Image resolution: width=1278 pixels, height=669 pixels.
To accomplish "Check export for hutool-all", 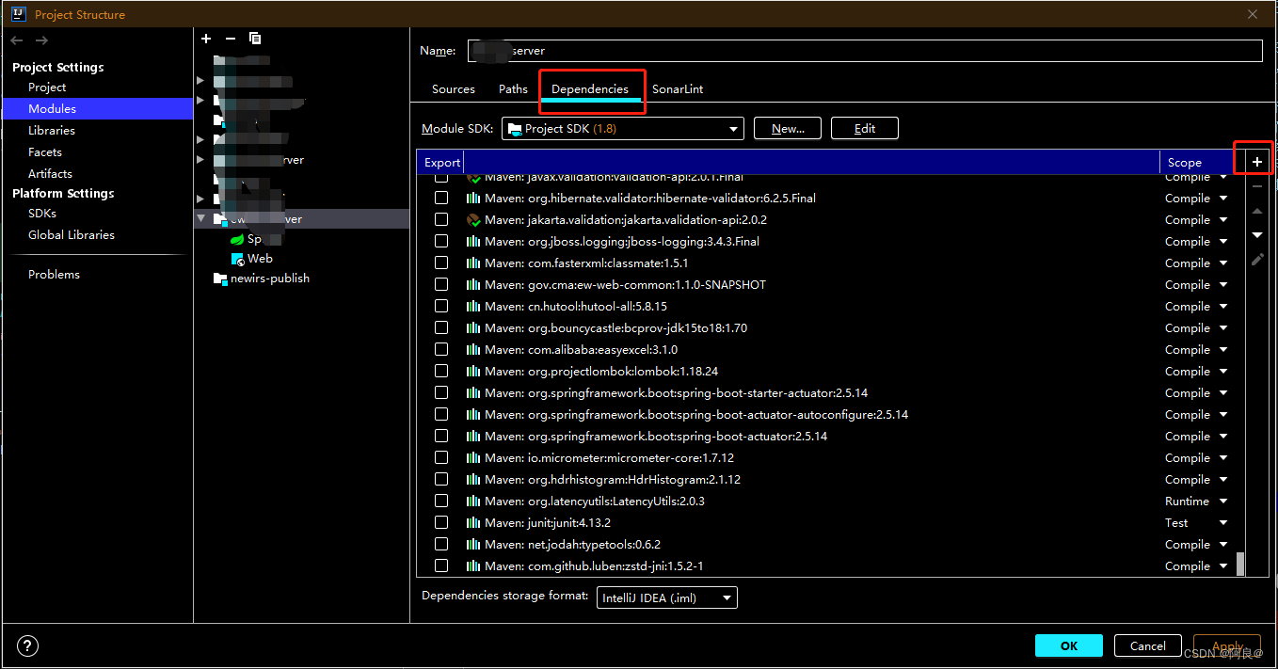I will (x=440, y=307).
